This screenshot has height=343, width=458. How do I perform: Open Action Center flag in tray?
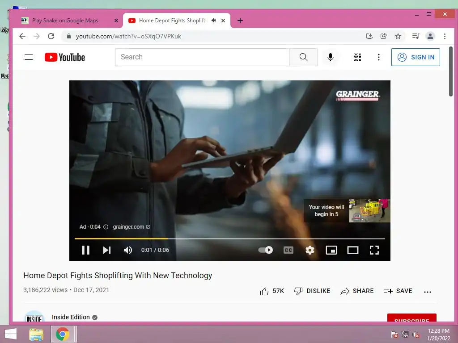[394, 335]
